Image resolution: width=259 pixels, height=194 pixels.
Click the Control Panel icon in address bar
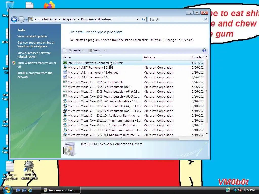[x=31, y=19]
